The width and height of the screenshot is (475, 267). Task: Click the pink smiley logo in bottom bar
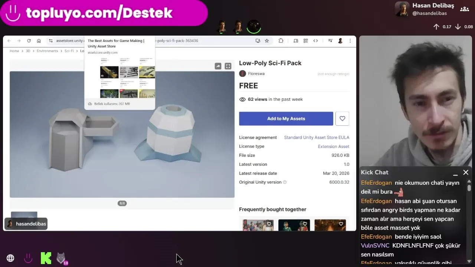click(x=28, y=258)
